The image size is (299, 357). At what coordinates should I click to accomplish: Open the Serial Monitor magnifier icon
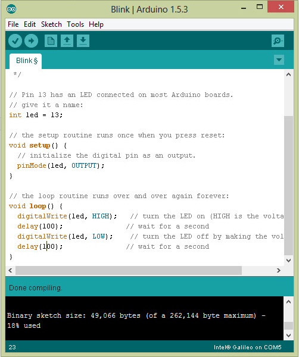click(x=278, y=41)
